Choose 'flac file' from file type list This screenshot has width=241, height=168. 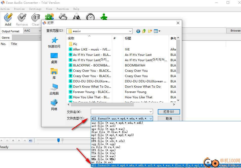pyautogui.click(x=109, y=132)
